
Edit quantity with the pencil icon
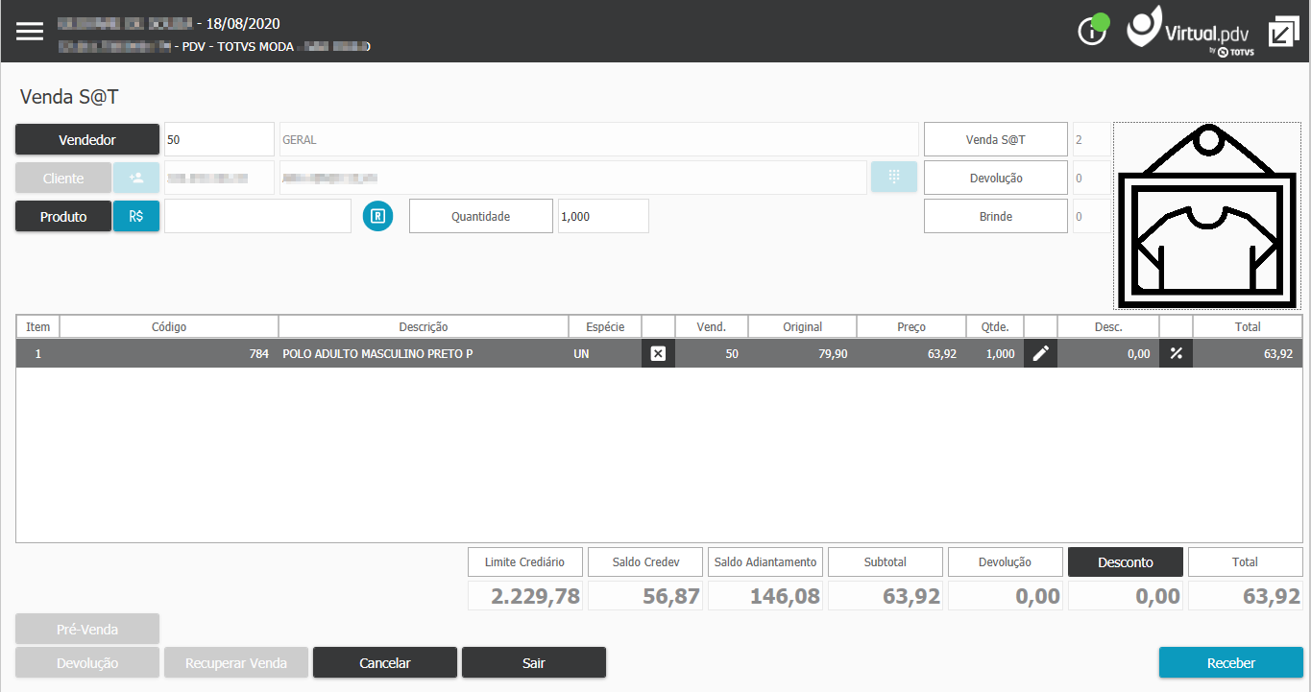coord(1040,353)
